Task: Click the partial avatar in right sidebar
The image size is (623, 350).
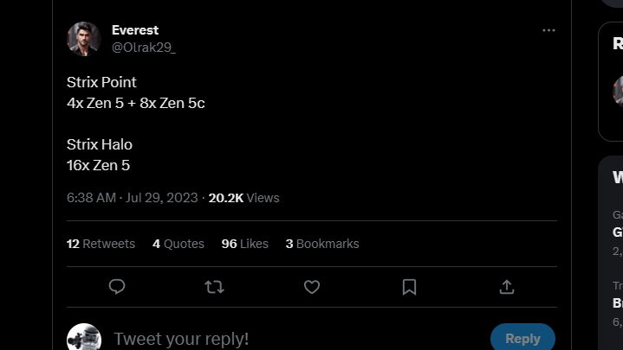Action: click(618, 90)
